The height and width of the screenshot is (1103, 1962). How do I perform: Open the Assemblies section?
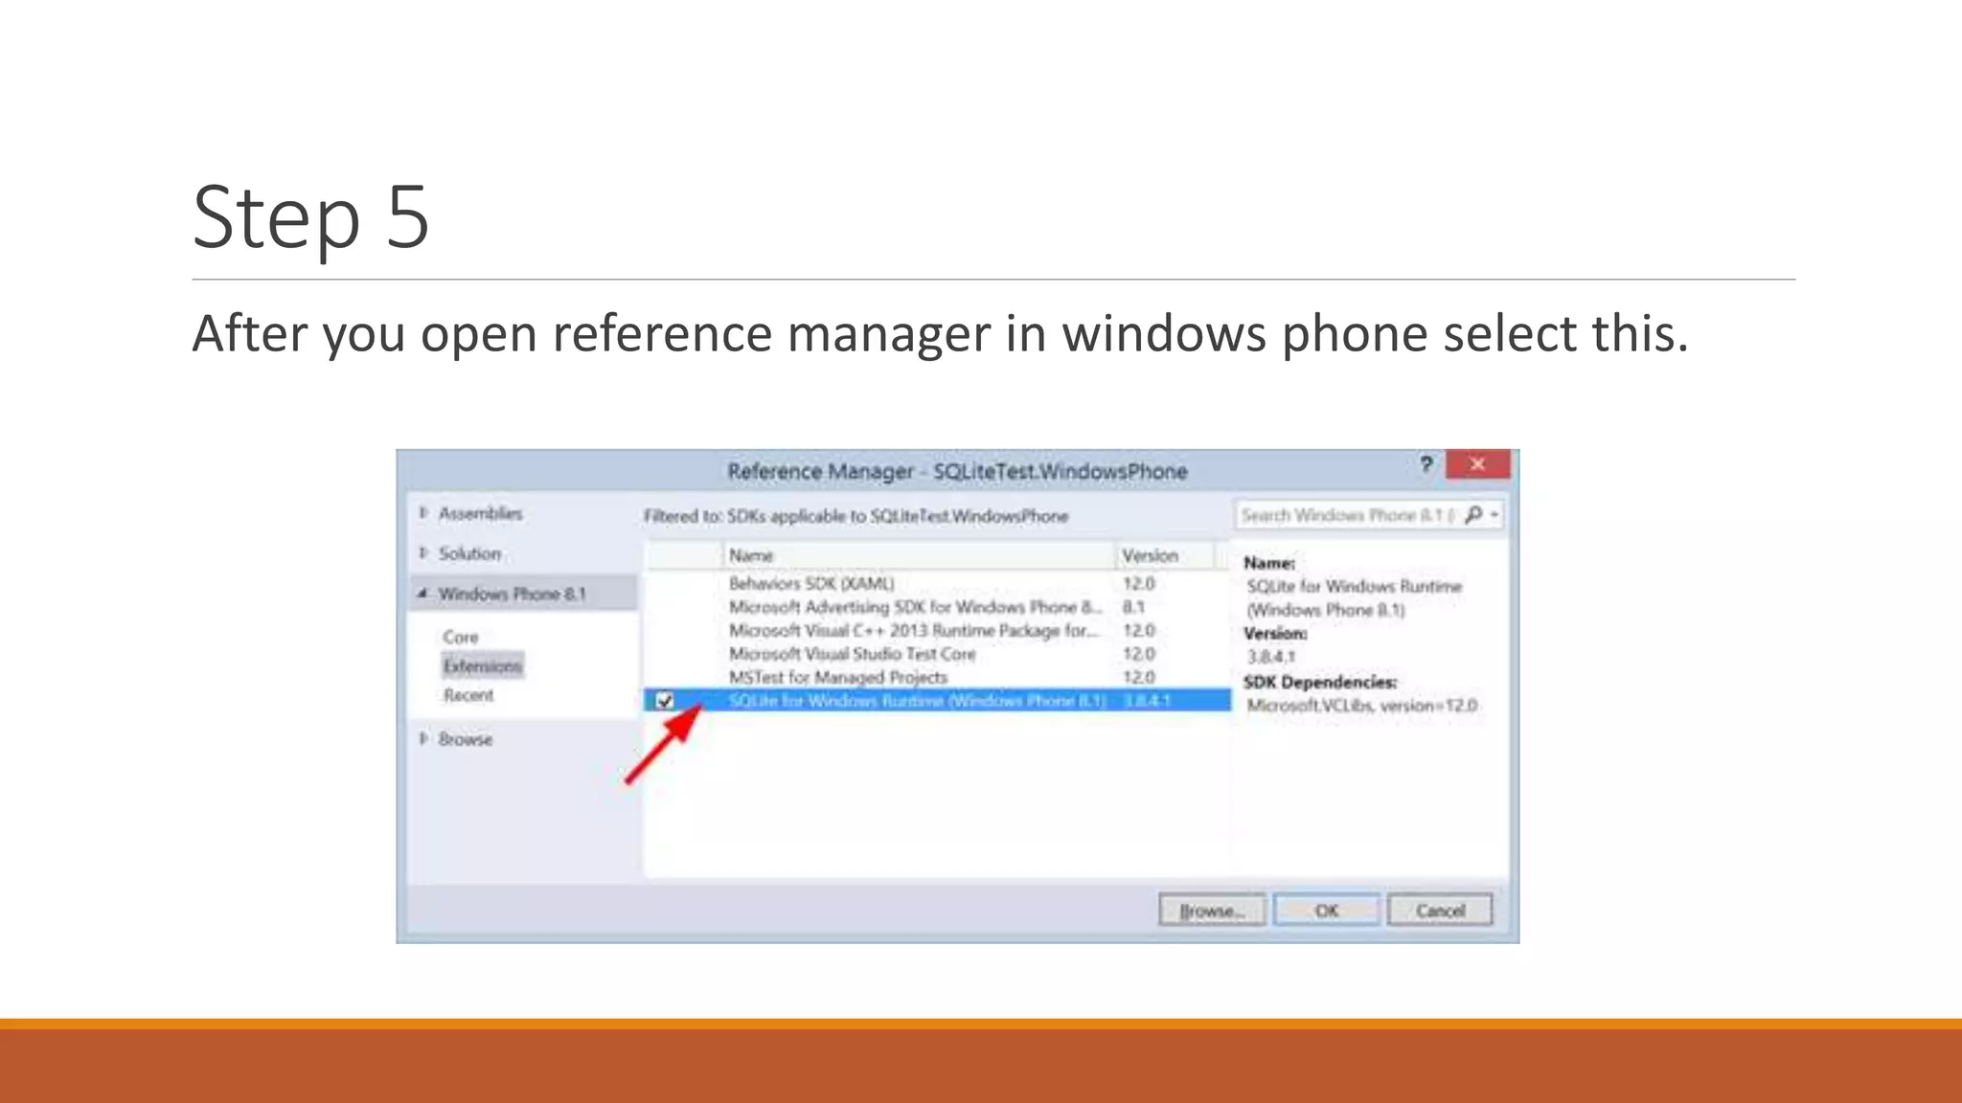(x=481, y=513)
